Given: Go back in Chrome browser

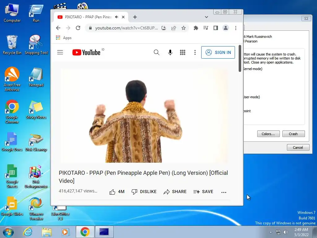Looking at the screenshot, I should [x=58, y=28].
